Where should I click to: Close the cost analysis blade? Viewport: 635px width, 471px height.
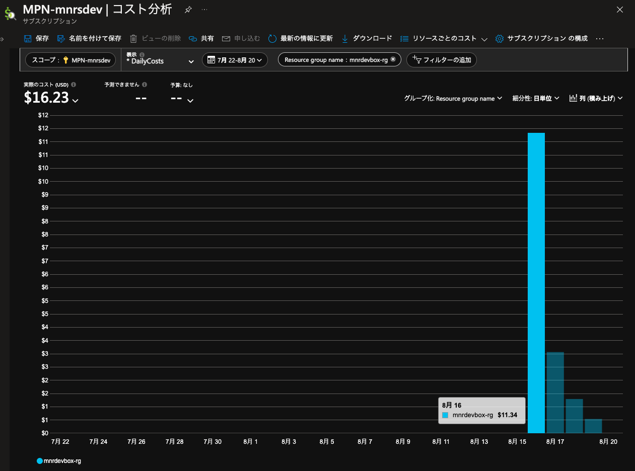(620, 10)
